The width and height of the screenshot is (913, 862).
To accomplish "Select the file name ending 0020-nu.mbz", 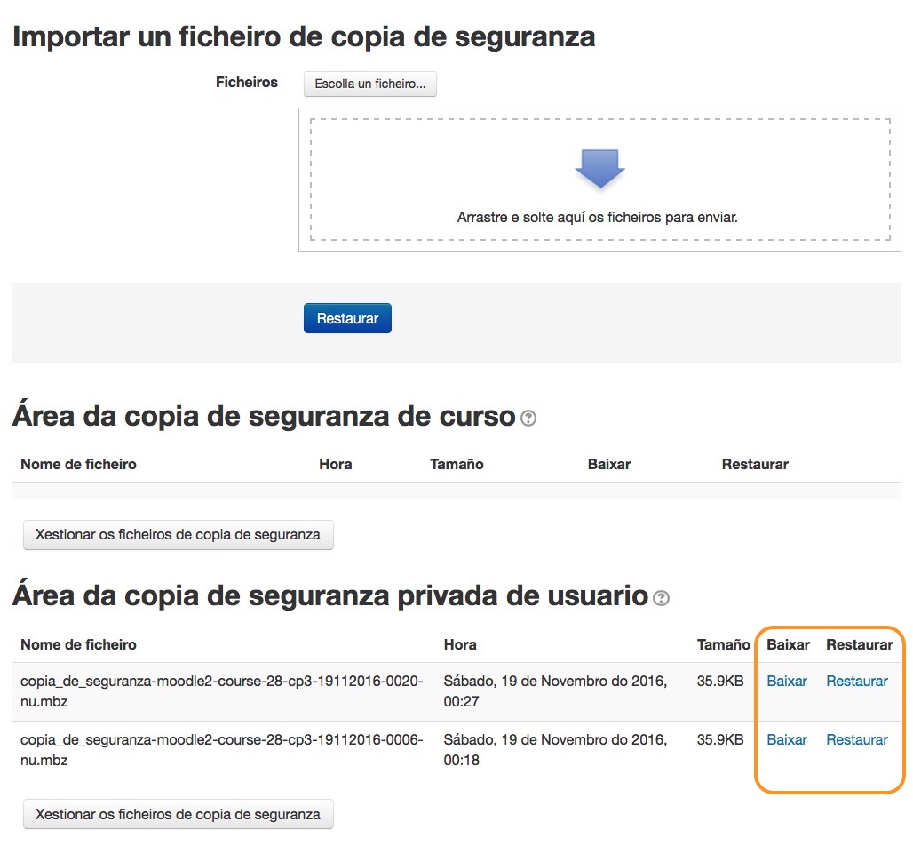I will 221,690.
